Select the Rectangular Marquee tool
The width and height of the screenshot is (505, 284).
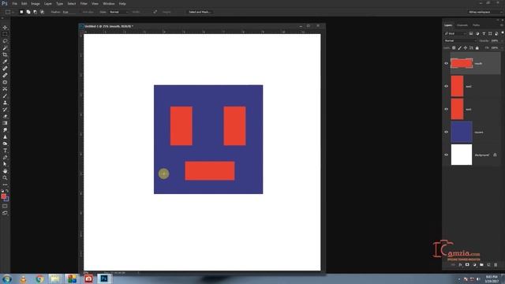pyautogui.click(x=5, y=34)
